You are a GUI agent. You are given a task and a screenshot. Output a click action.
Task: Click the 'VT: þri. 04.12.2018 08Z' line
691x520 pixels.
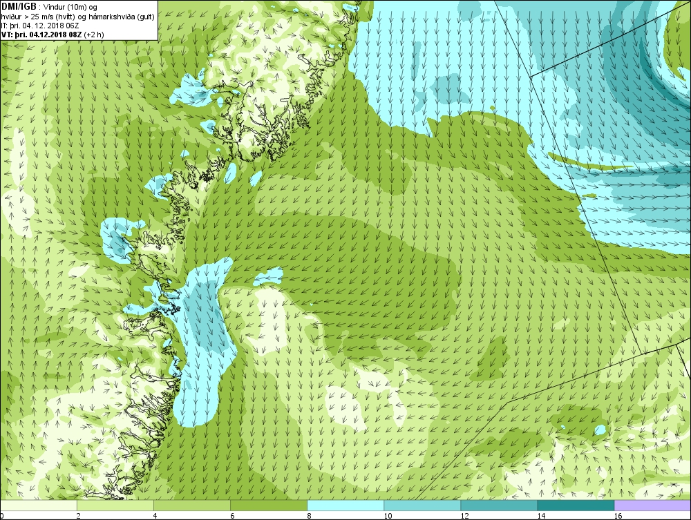(x=53, y=35)
